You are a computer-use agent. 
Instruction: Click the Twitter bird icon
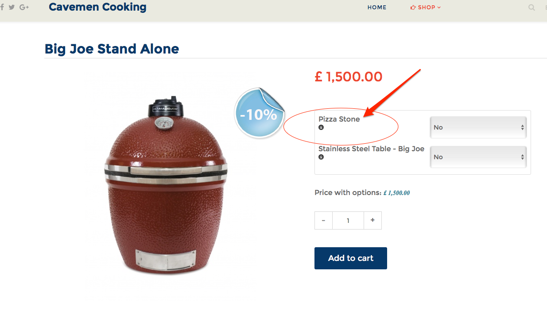[12, 7]
